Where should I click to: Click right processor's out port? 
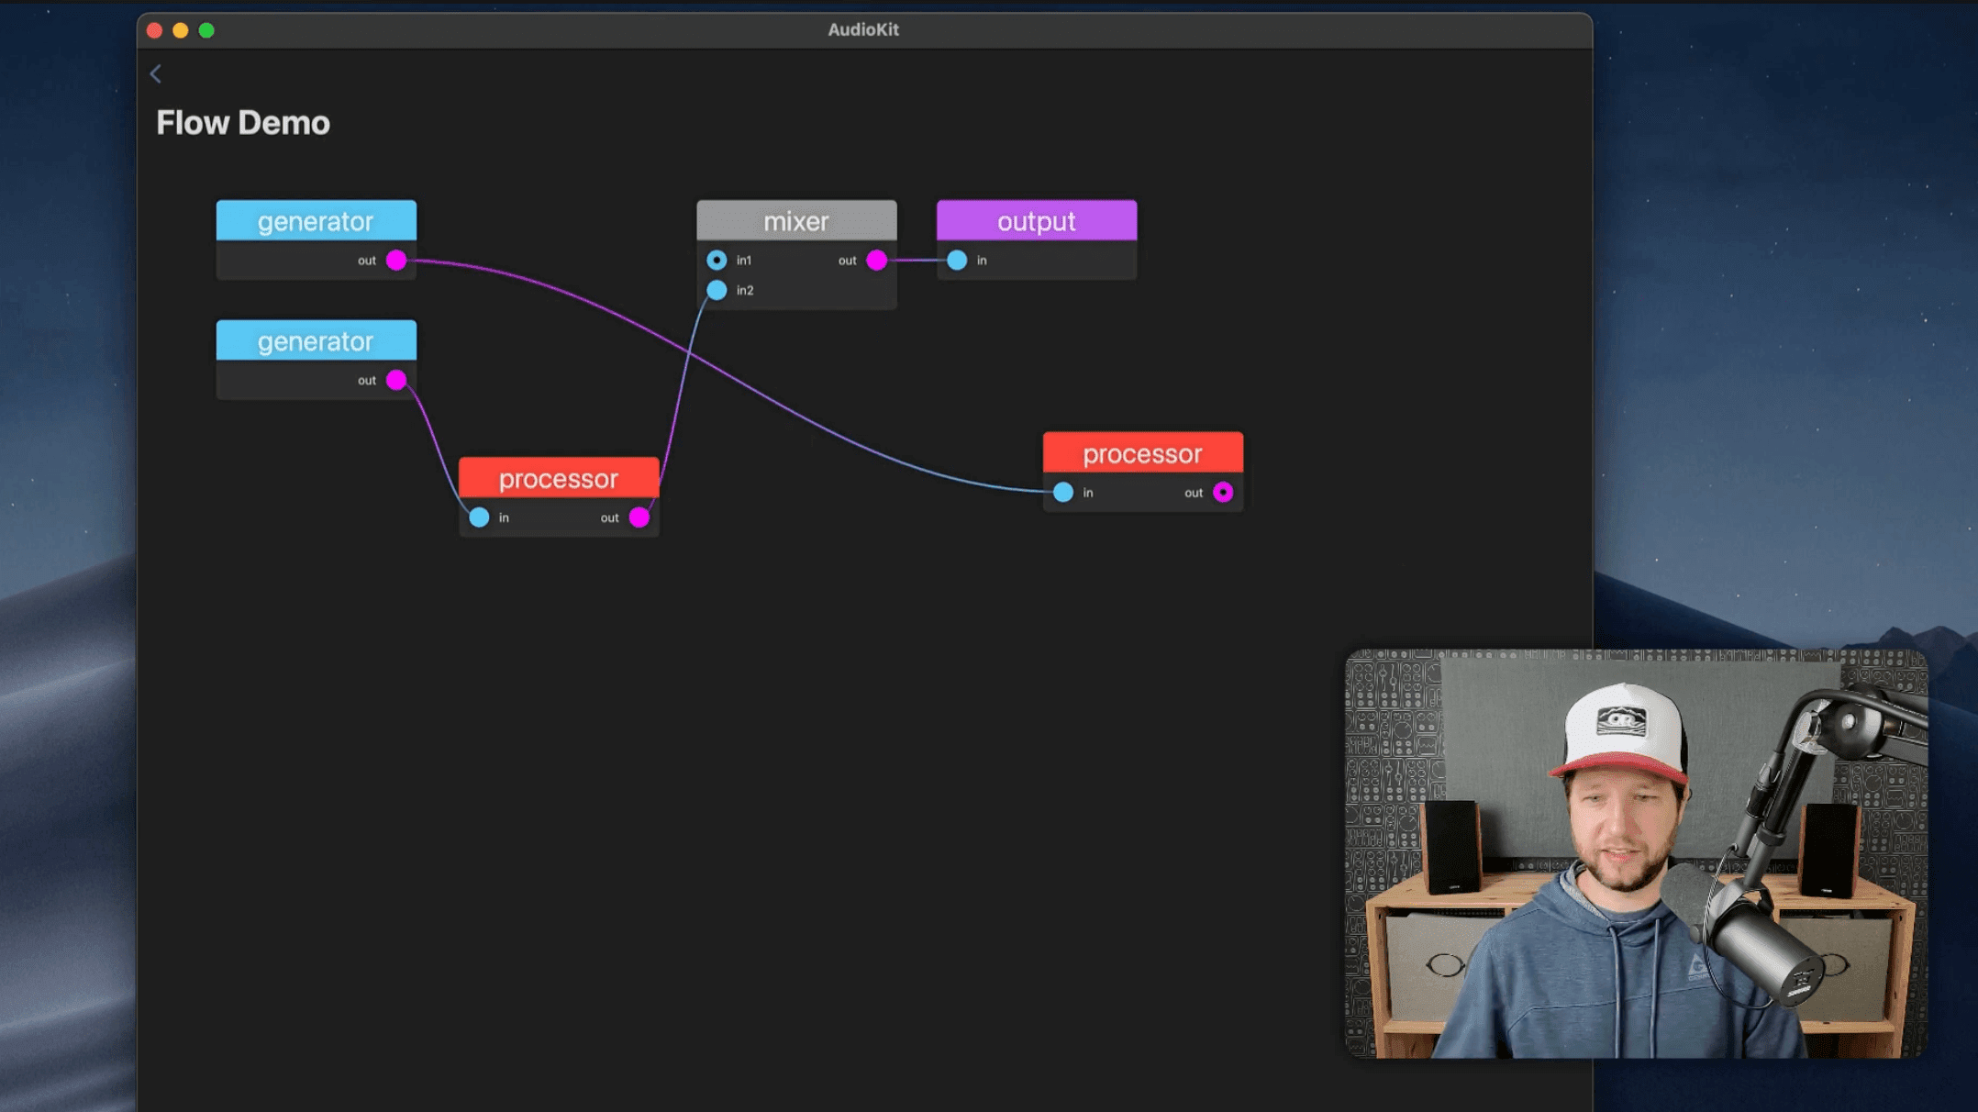pos(1223,493)
